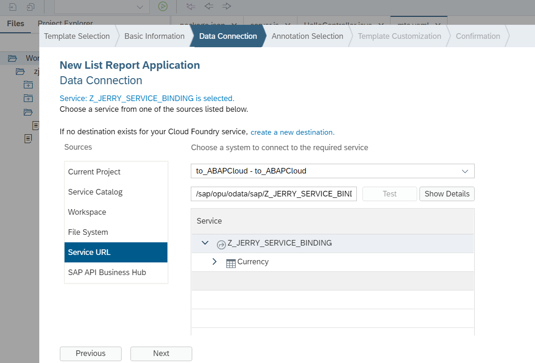Select Service URL source
535x363 pixels.
pos(116,253)
